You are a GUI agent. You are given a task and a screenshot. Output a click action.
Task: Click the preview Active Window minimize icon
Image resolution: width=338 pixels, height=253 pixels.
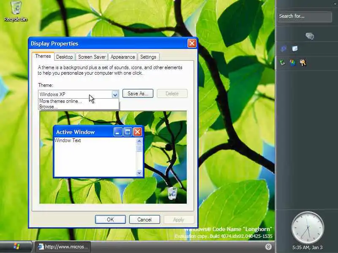118,132
